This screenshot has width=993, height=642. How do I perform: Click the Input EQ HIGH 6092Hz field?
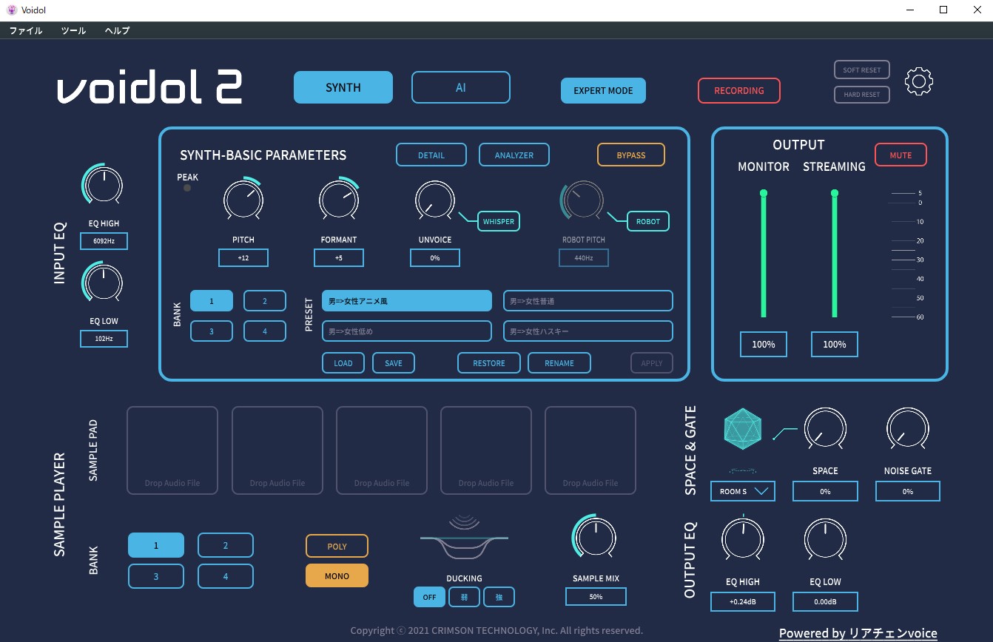[104, 241]
